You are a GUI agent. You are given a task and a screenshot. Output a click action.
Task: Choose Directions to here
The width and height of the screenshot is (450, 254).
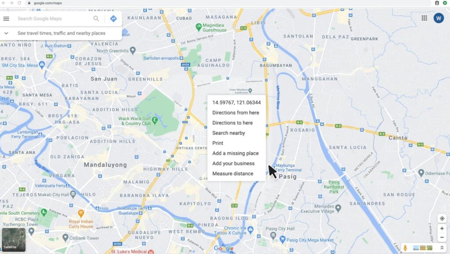click(233, 123)
